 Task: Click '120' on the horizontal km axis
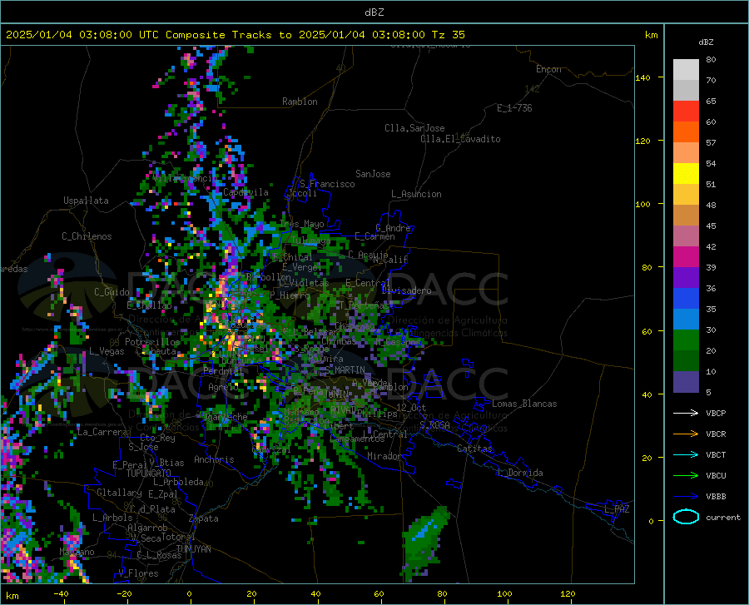pos(568,593)
